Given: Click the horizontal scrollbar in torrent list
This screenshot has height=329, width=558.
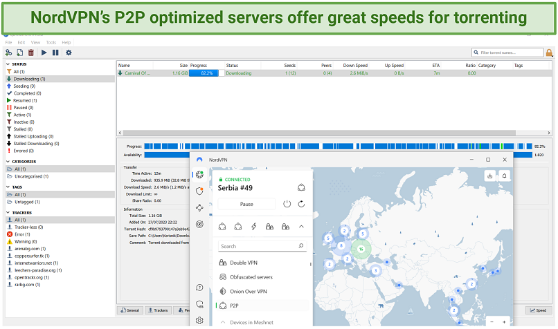Looking at the screenshot, I should (x=319, y=133).
